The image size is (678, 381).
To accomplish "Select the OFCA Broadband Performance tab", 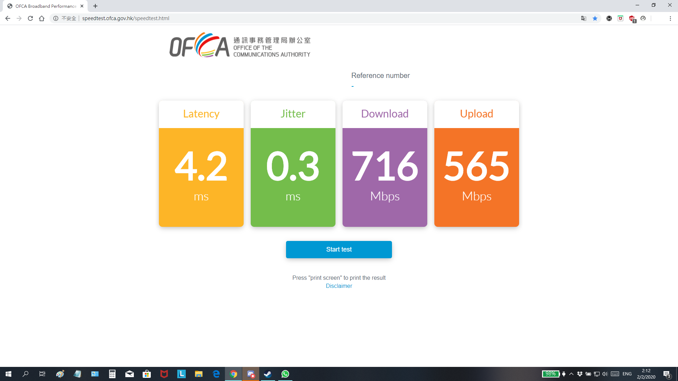I will pos(45,6).
